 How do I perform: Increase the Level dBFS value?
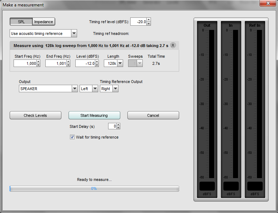[97, 62]
